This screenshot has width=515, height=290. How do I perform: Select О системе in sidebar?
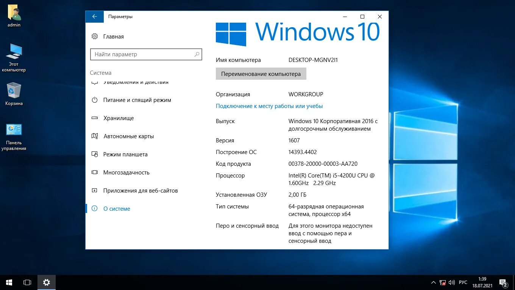[117, 209]
